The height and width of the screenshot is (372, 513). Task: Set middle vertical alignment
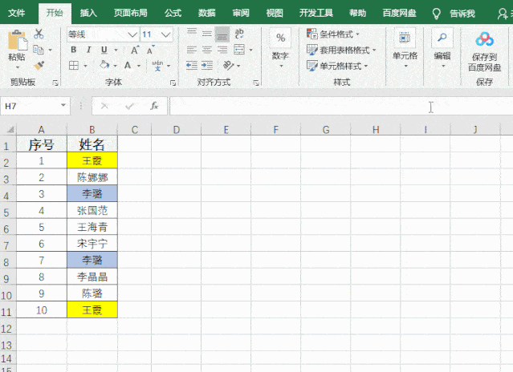pos(207,34)
